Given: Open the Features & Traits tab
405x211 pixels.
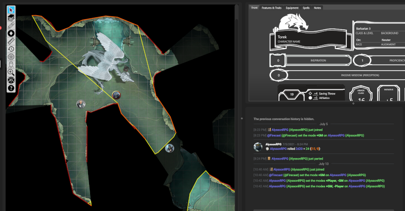Looking at the screenshot, I should [x=271, y=8].
